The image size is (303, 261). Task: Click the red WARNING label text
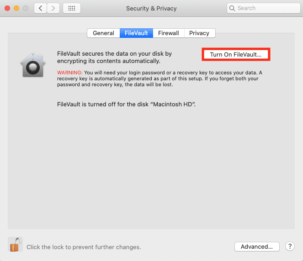[x=70, y=73]
